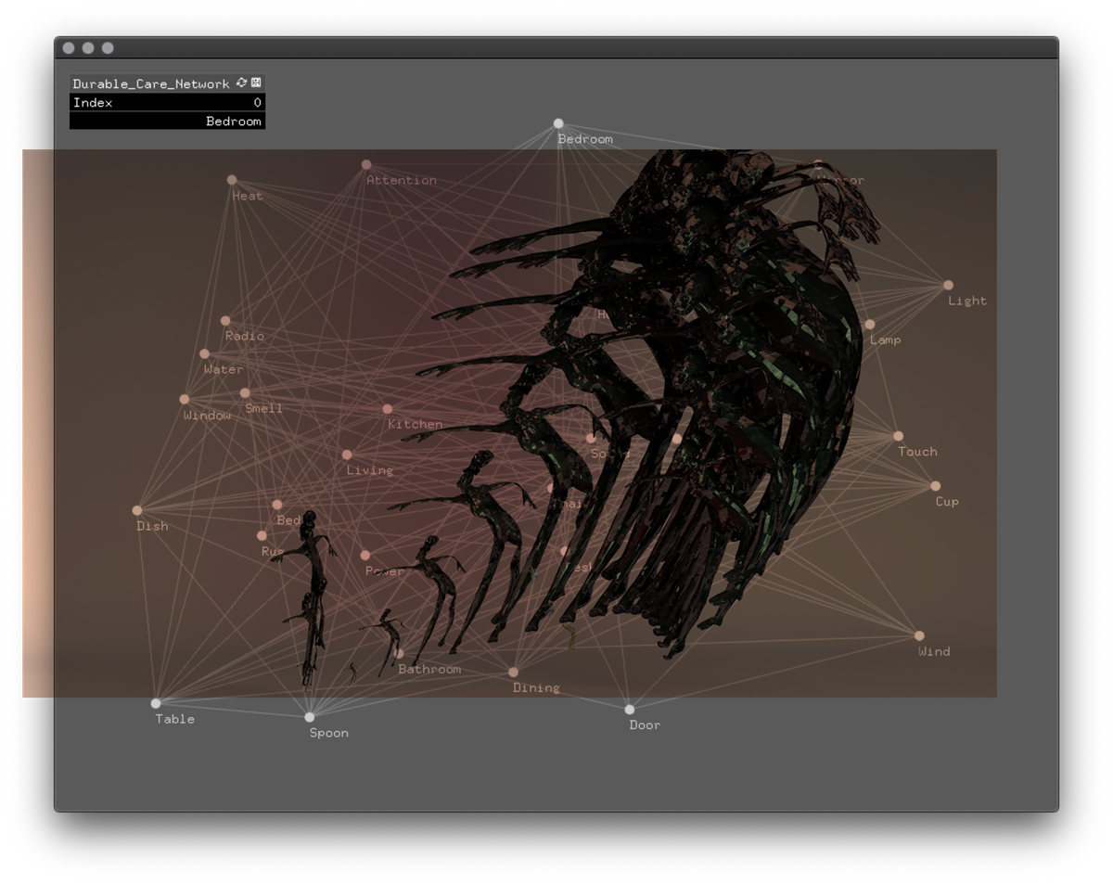Image resolution: width=1113 pixels, height=884 pixels.
Task: Click the refresh icon beside Durable_Care_Network
Action: coord(241,83)
